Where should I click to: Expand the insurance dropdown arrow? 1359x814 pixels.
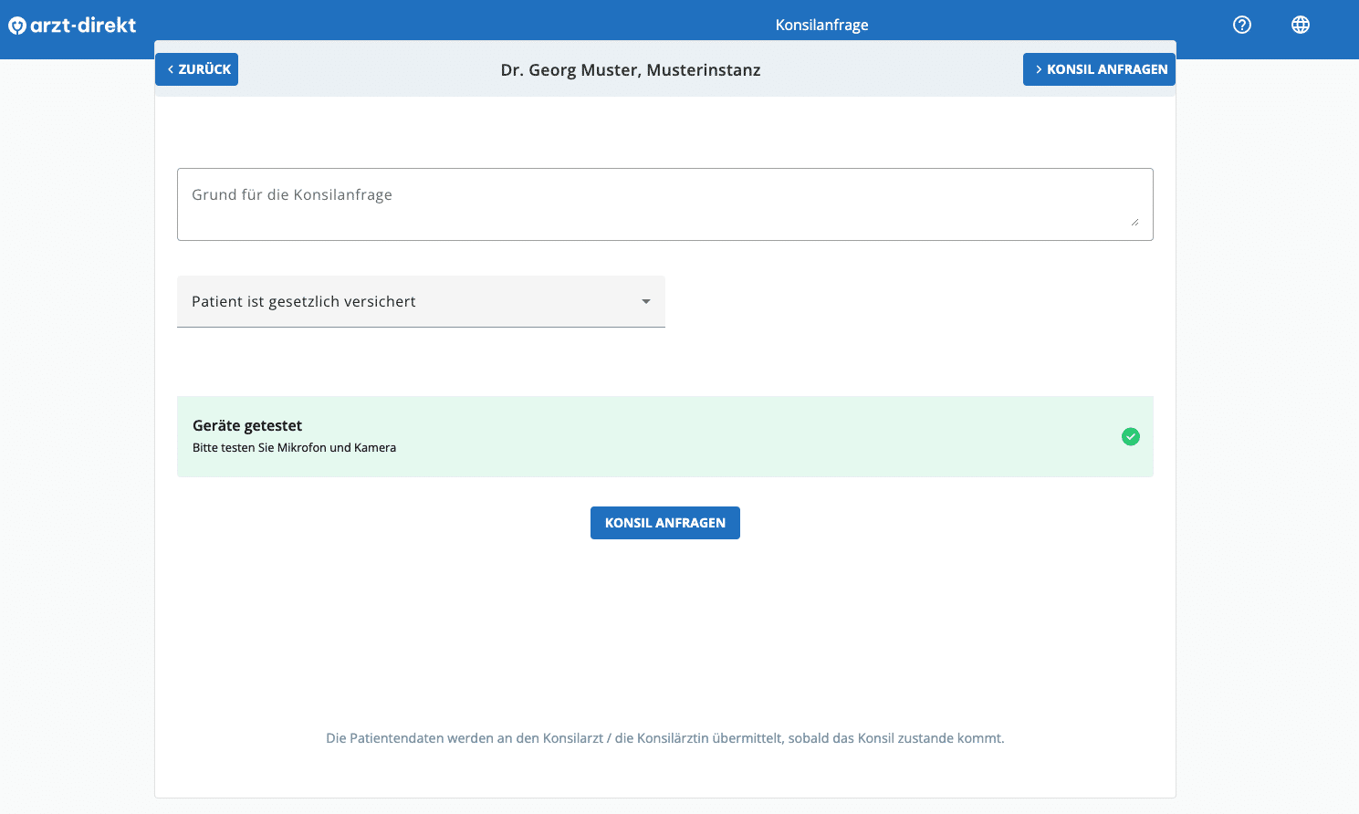pyautogui.click(x=646, y=301)
